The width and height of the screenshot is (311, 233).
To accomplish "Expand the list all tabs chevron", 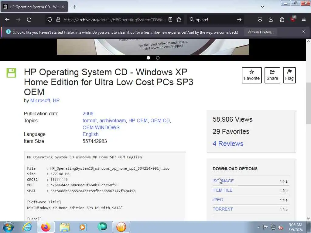I will point(262,7).
